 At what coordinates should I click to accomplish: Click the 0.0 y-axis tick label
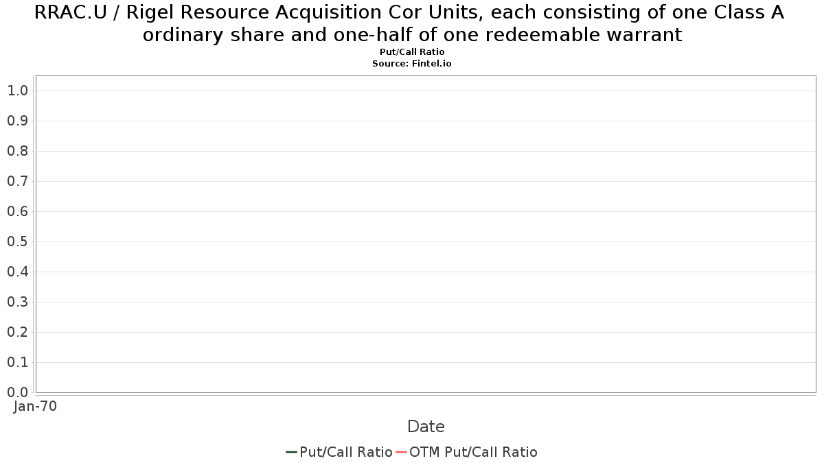pyautogui.click(x=17, y=392)
